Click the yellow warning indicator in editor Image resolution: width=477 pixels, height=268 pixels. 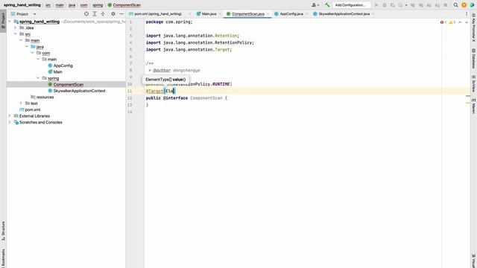[x=452, y=22]
